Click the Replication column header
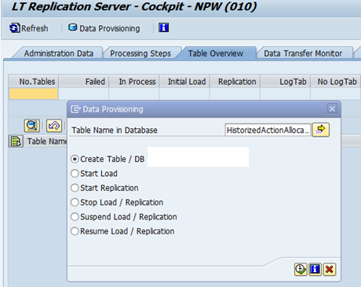 click(235, 82)
